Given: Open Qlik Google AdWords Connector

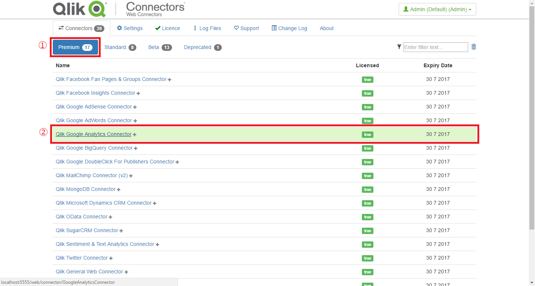Looking at the screenshot, I should point(94,120).
